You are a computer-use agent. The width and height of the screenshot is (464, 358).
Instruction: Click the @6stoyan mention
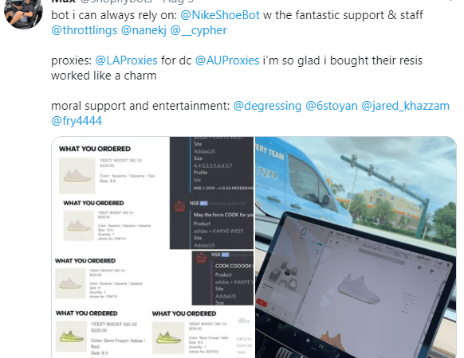[332, 106]
